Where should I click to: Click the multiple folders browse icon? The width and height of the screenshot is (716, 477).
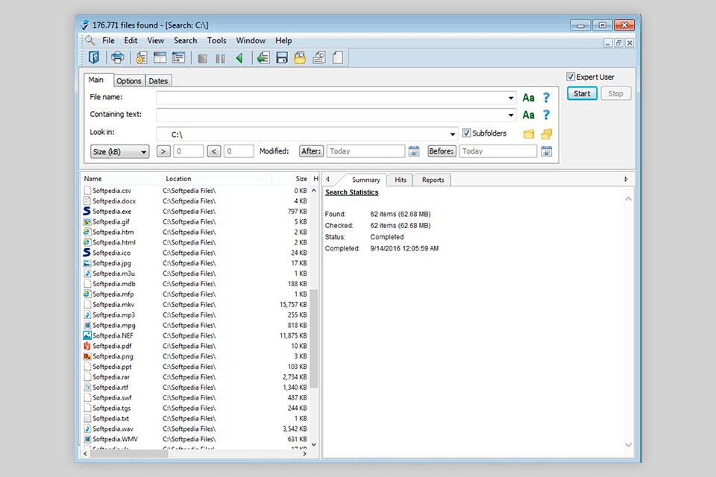coord(547,133)
